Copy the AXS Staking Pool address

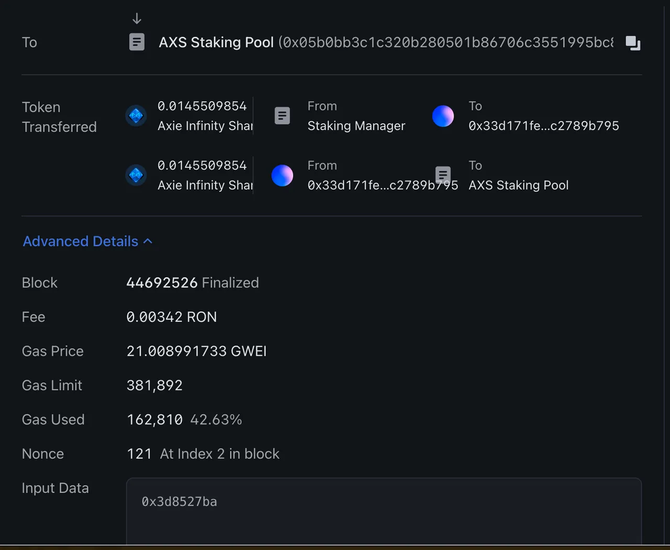point(633,43)
